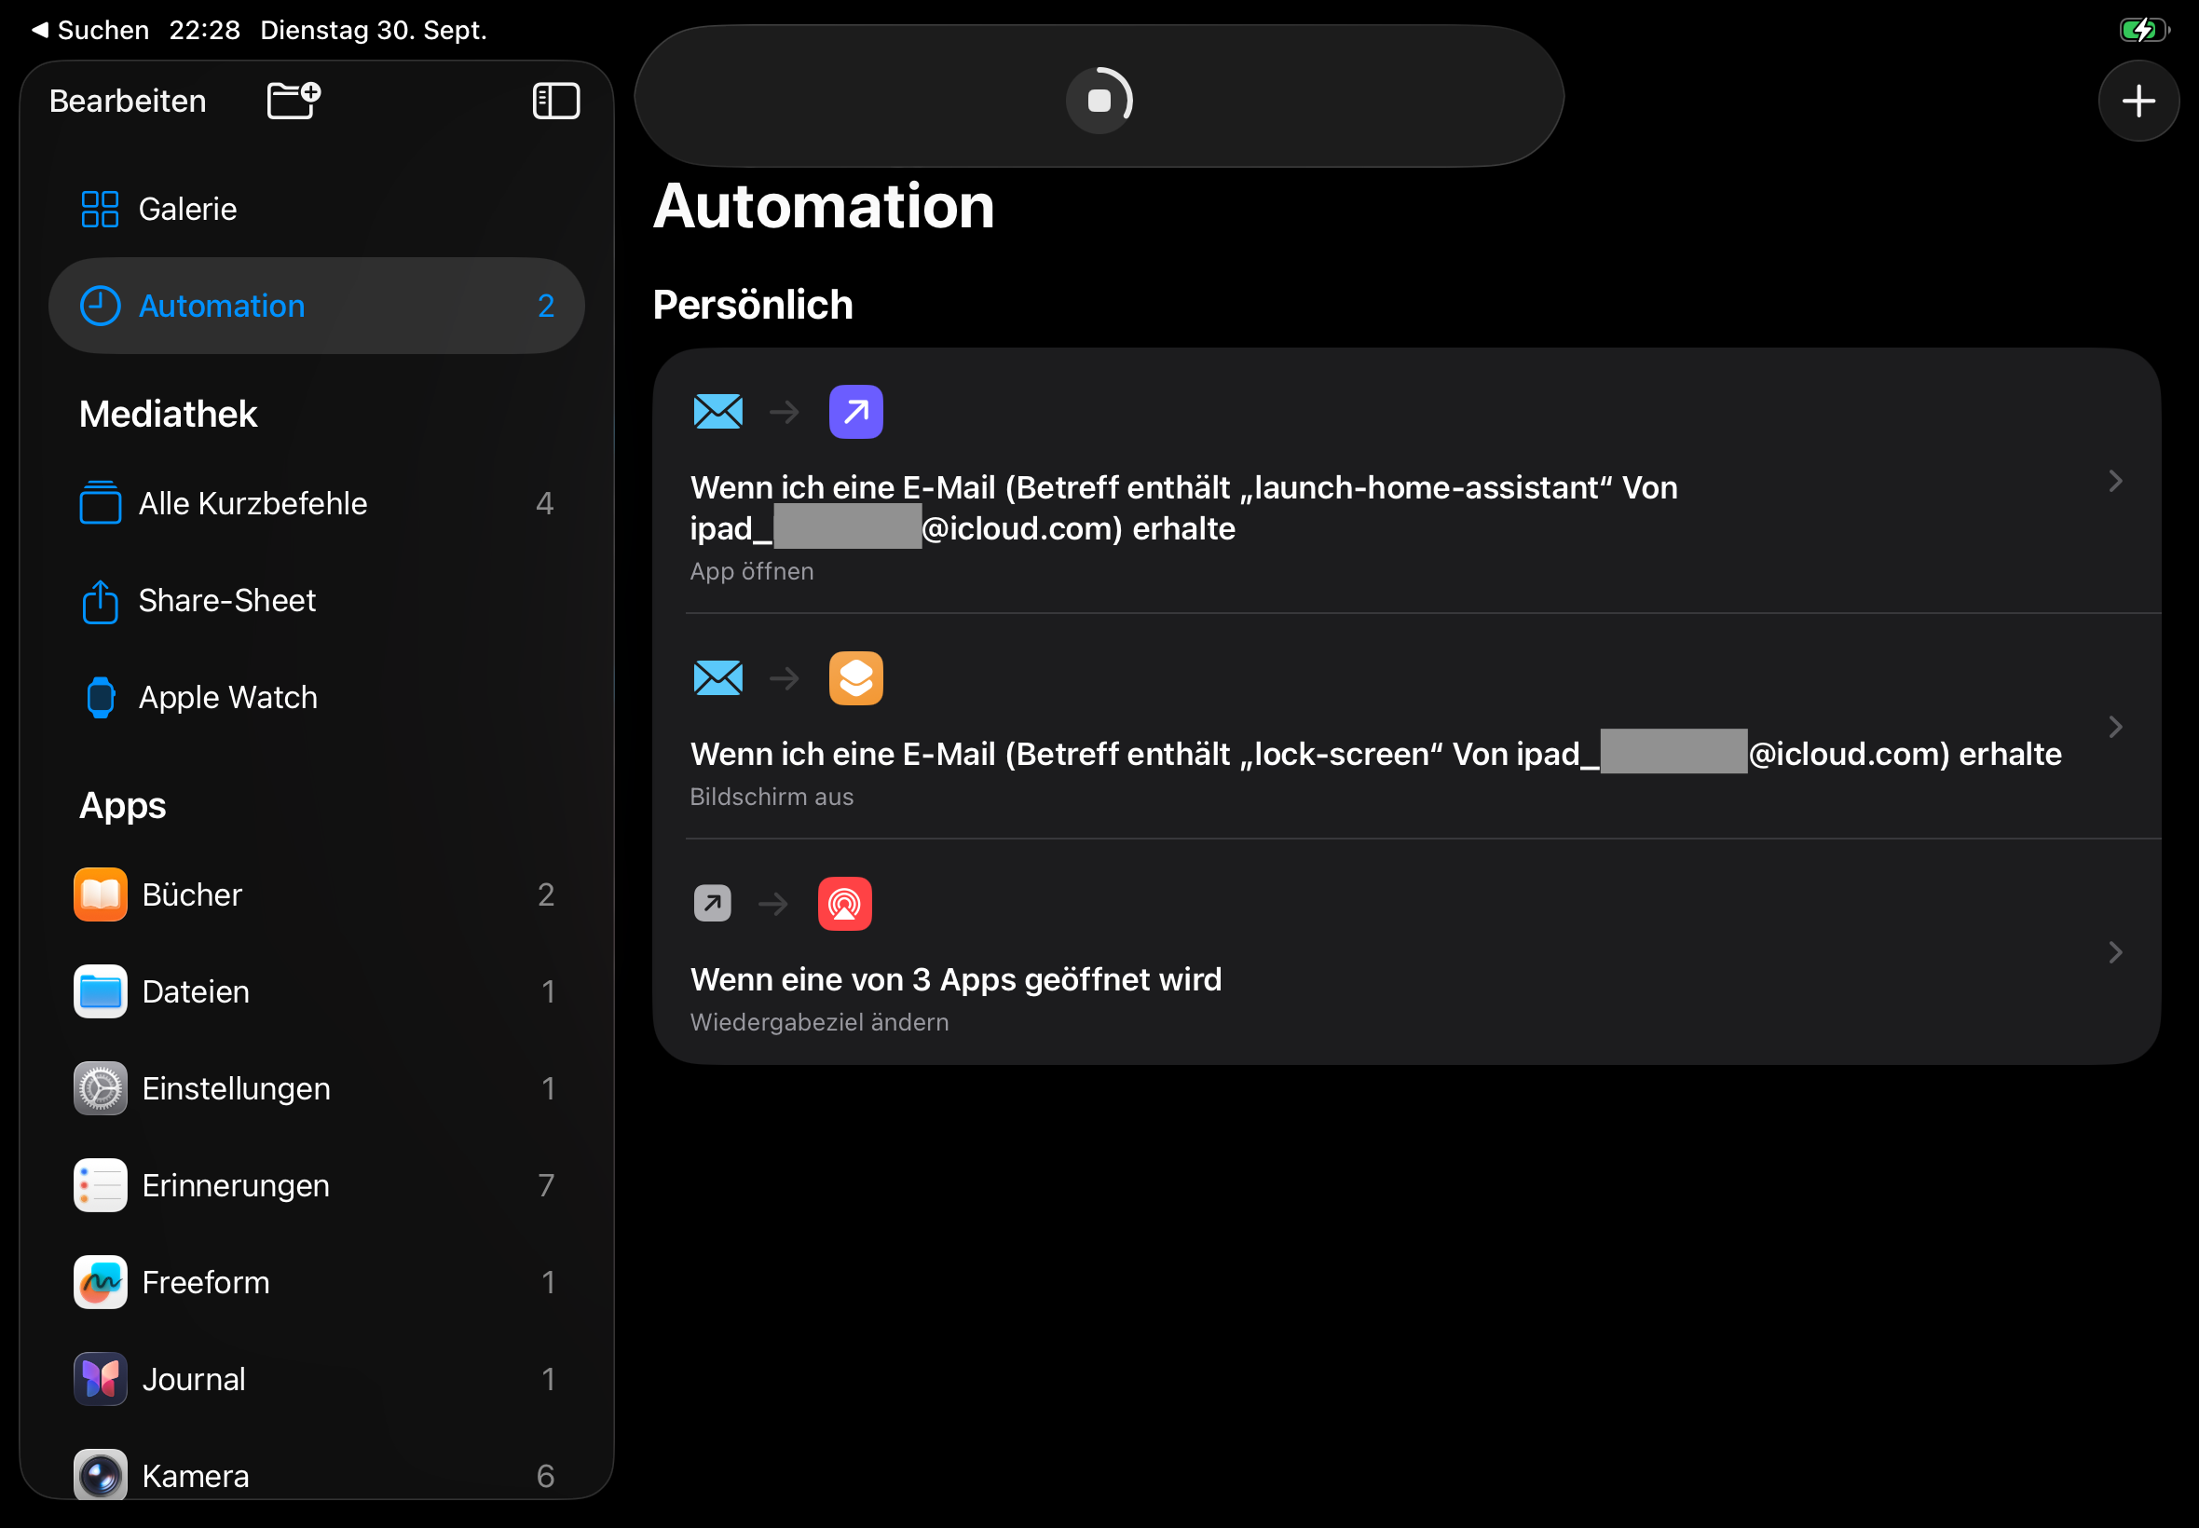The width and height of the screenshot is (2199, 1529).
Task: Expand the launch-home-assistant automation chevron
Action: tap(2115, 481)
